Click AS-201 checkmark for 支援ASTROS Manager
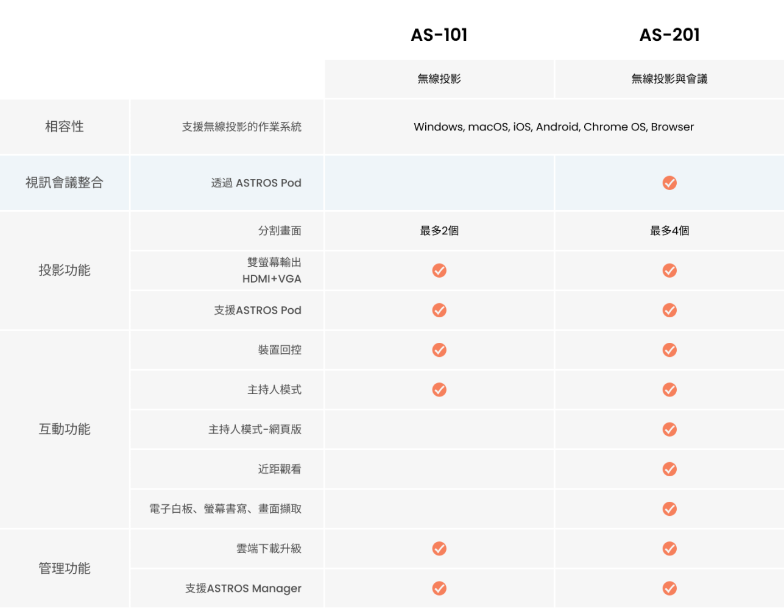 [x=669, y=588]
